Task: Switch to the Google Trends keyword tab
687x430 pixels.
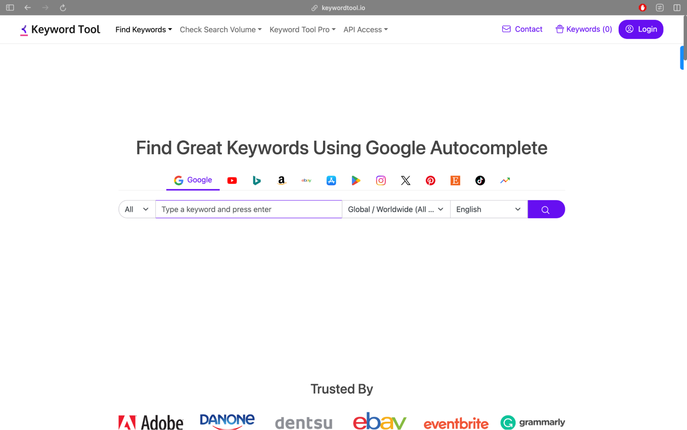Action: point(505,180)
